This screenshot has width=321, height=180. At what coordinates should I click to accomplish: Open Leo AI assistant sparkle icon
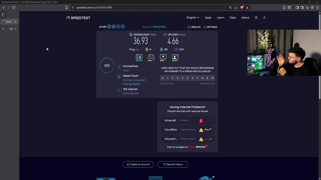pyautogui.click(x=307, y=7)
